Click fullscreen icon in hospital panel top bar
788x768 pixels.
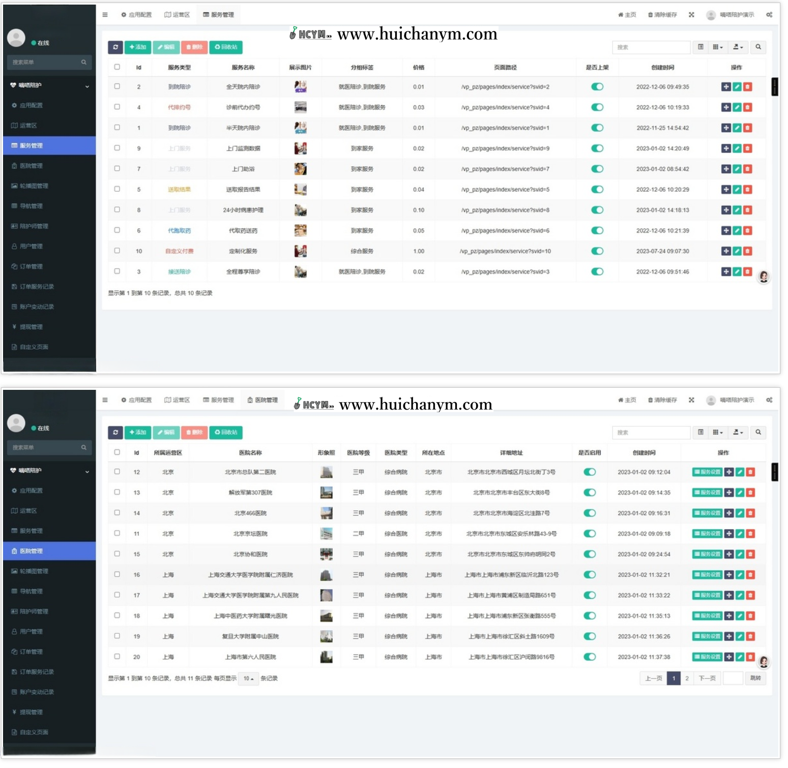[691, 400]
